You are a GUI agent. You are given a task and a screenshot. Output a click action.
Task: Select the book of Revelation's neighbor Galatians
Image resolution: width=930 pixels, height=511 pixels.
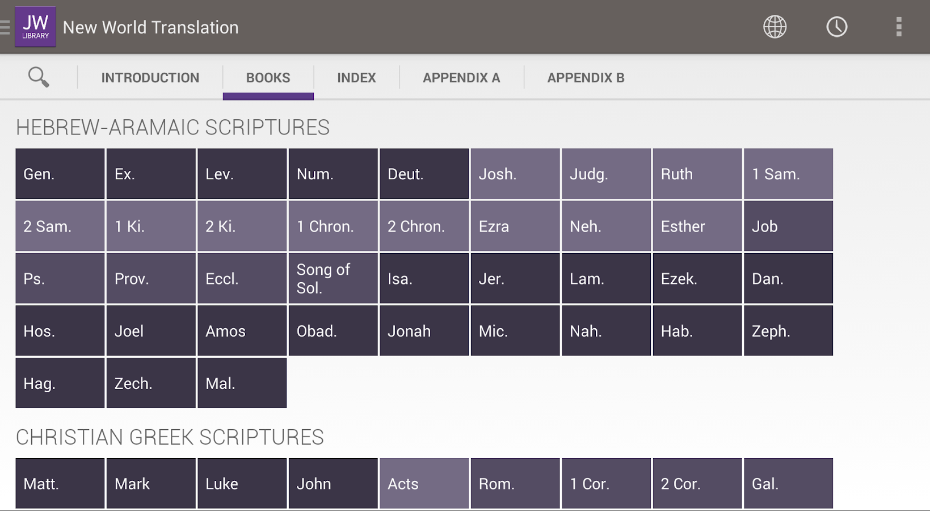point(788,483)
